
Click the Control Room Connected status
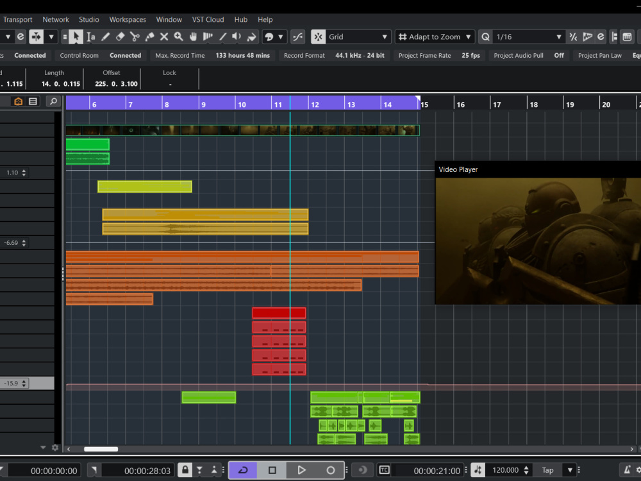point(125,55)
